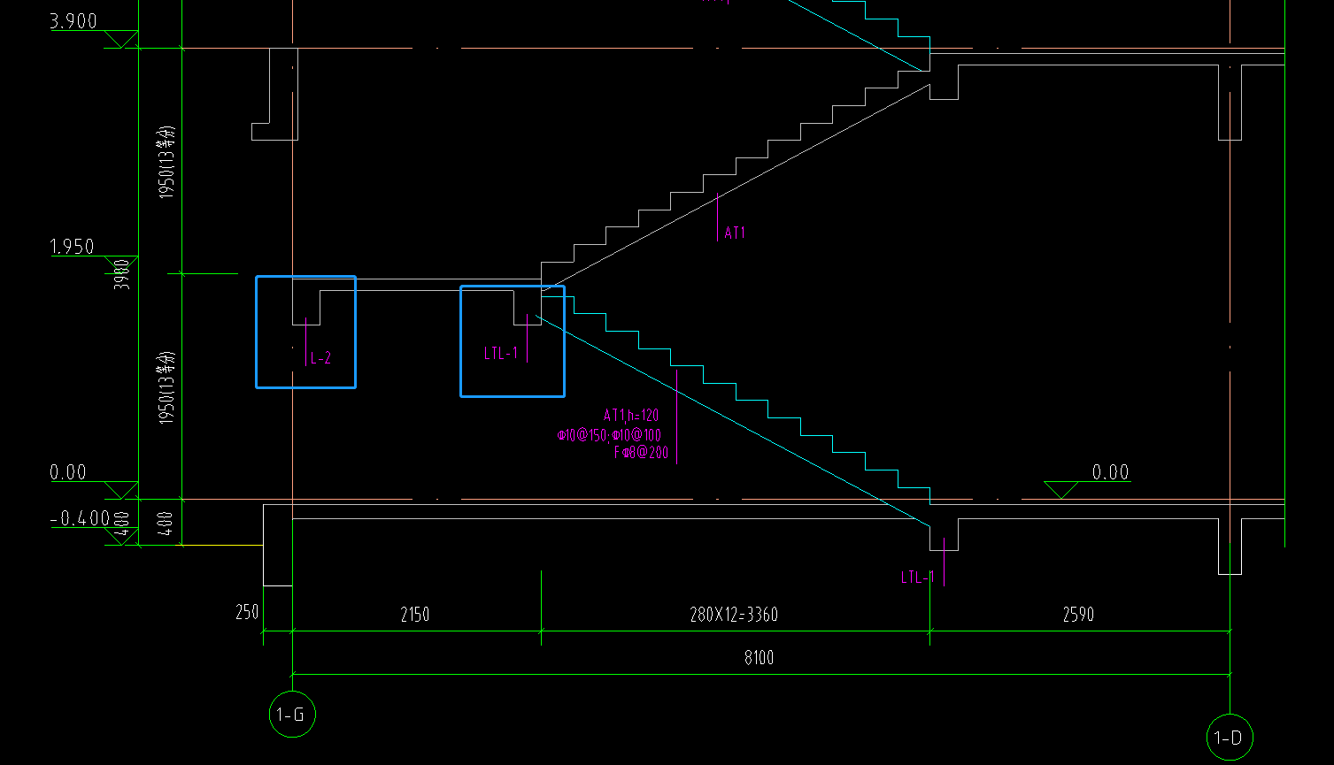
Task: Click the 1-G axis grid bubble
Action: [292, 715]
